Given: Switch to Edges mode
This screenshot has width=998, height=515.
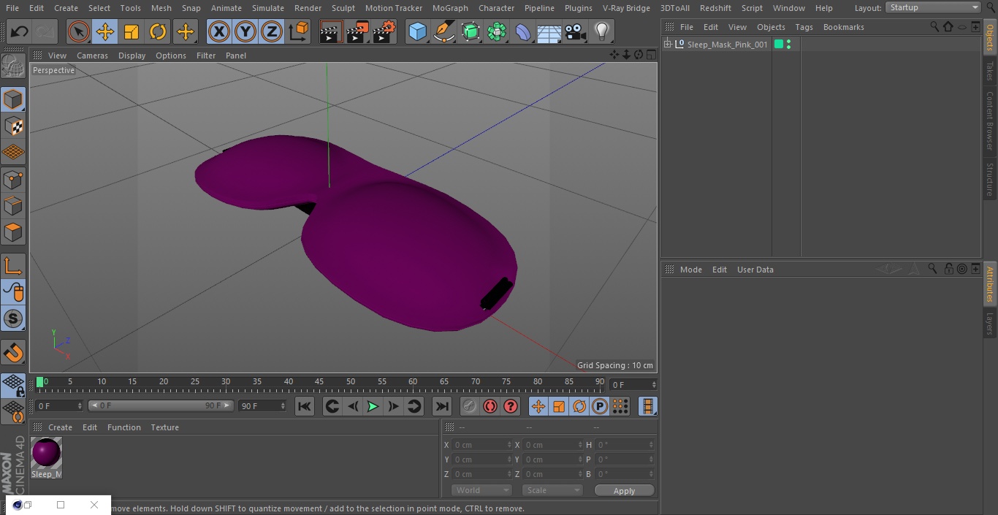Looking at the screenshot, I should coord(13,205).
